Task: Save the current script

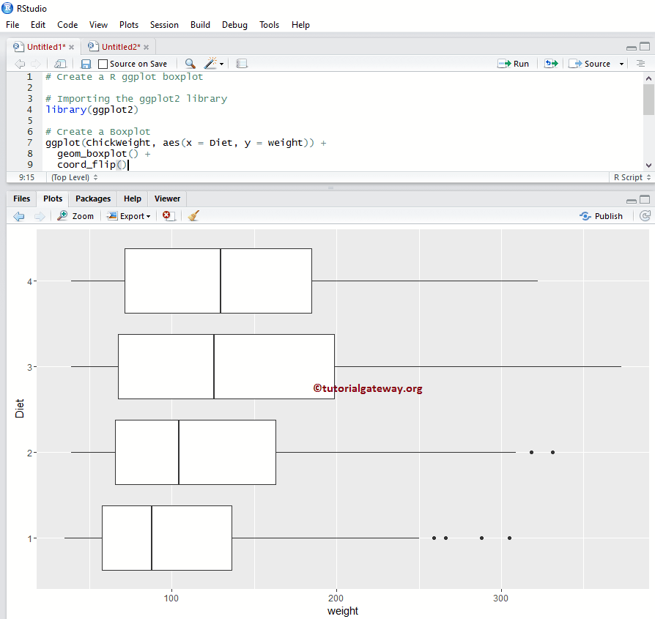Action: point(85,64)
